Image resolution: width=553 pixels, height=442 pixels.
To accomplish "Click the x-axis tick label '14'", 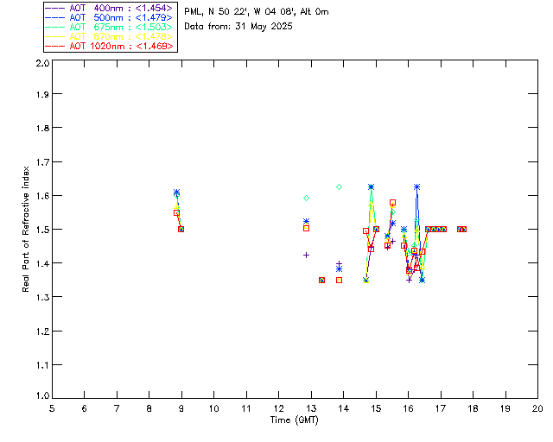I will (344, 408).
